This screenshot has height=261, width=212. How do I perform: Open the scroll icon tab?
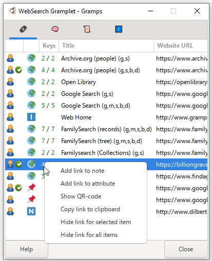[87, 29]
